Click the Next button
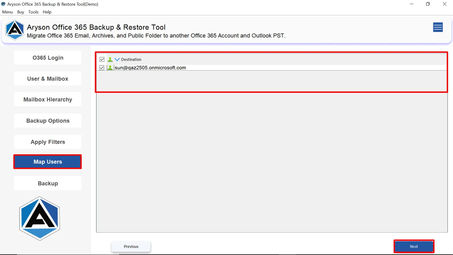 tap(414, 246)
